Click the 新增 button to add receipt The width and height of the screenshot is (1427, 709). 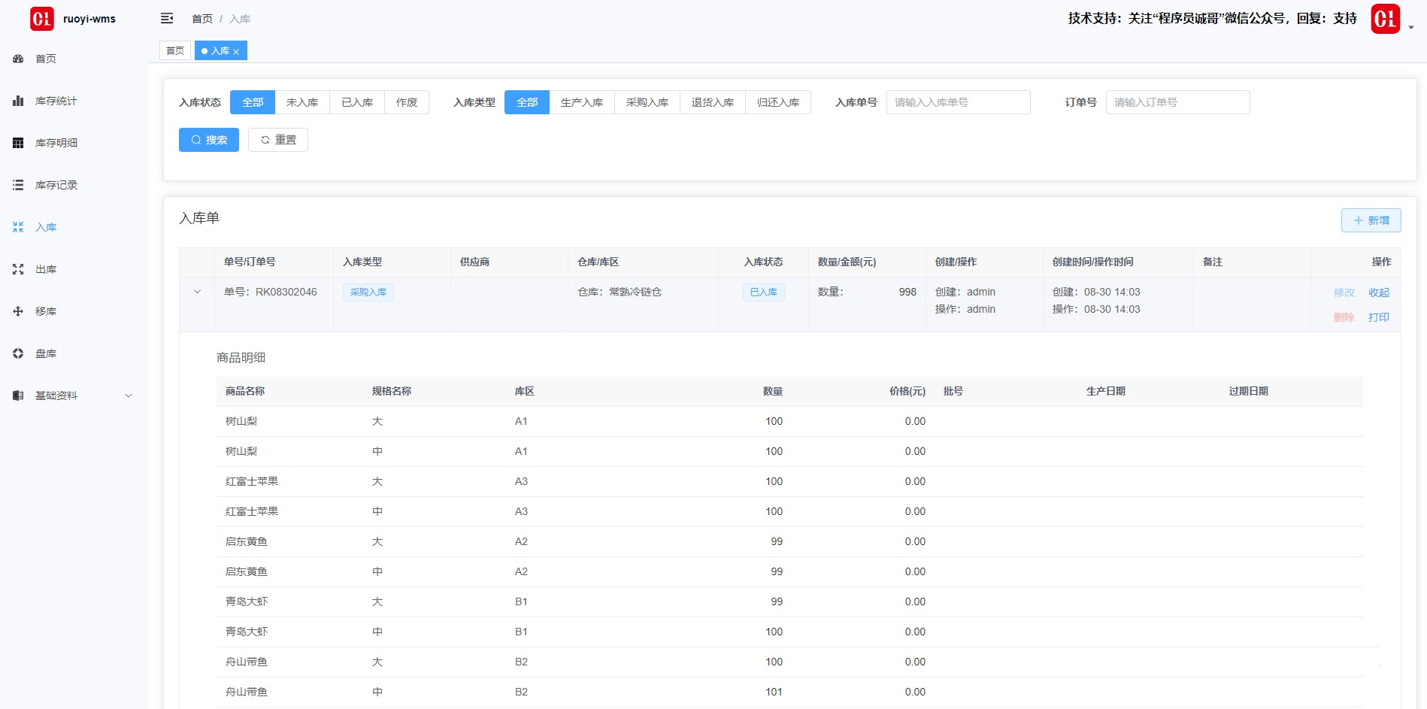tap(1371, 220)
